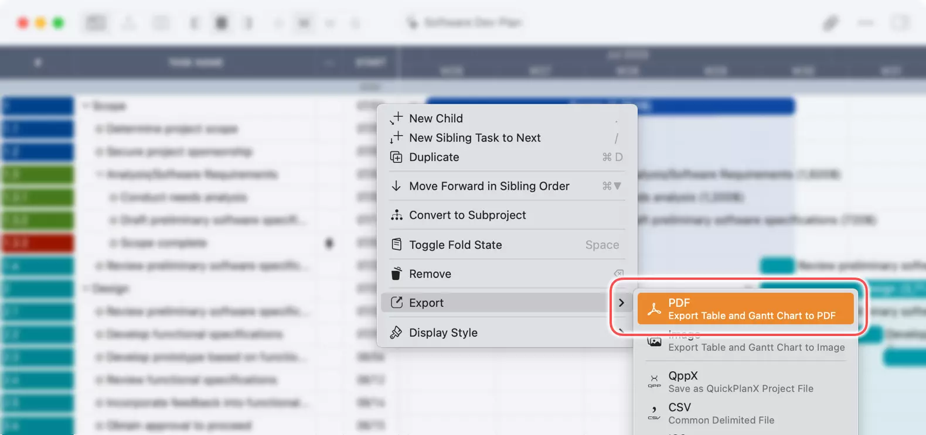Choose Move Forward in Sibling Order
926x435 pixels.
tap(489, 186)
